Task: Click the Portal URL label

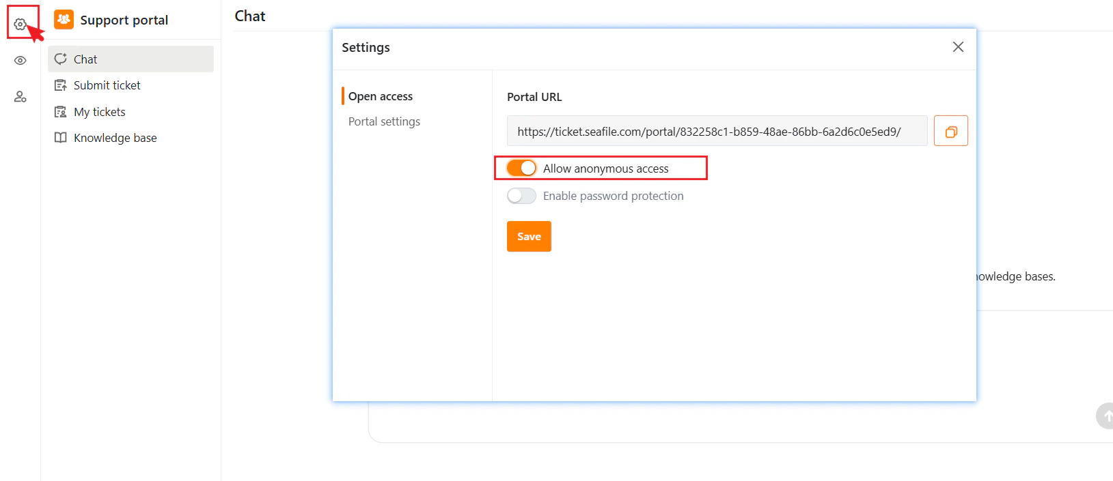Action: (534, 97)
